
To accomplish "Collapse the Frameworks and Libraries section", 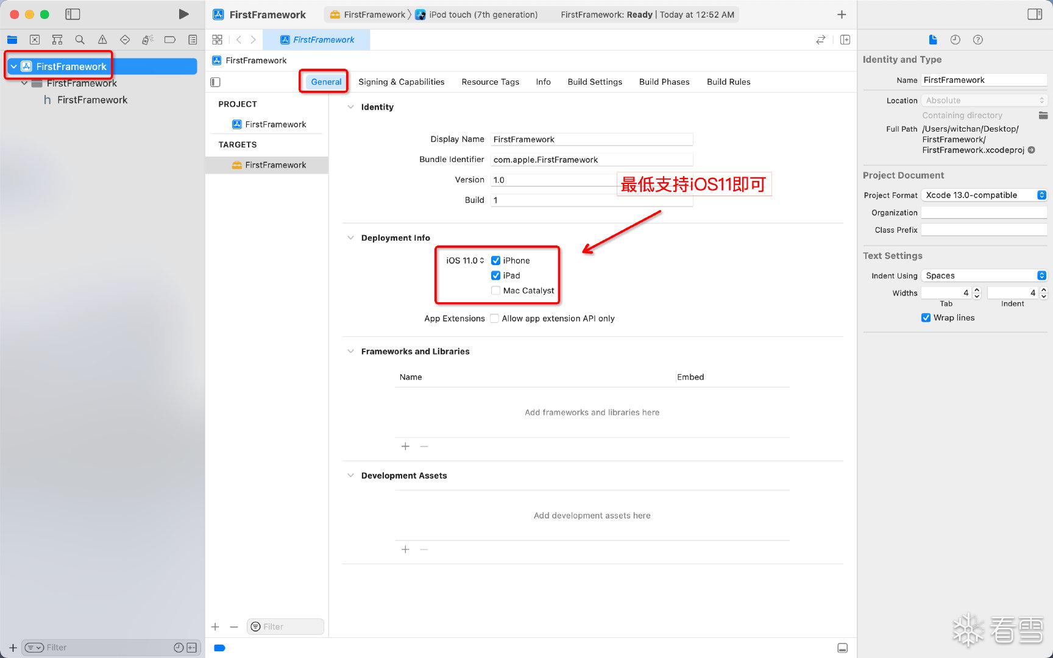I will pos(350,351).
